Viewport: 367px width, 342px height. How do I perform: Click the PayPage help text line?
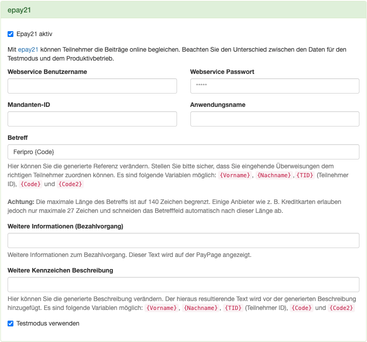tap(129, 255)
